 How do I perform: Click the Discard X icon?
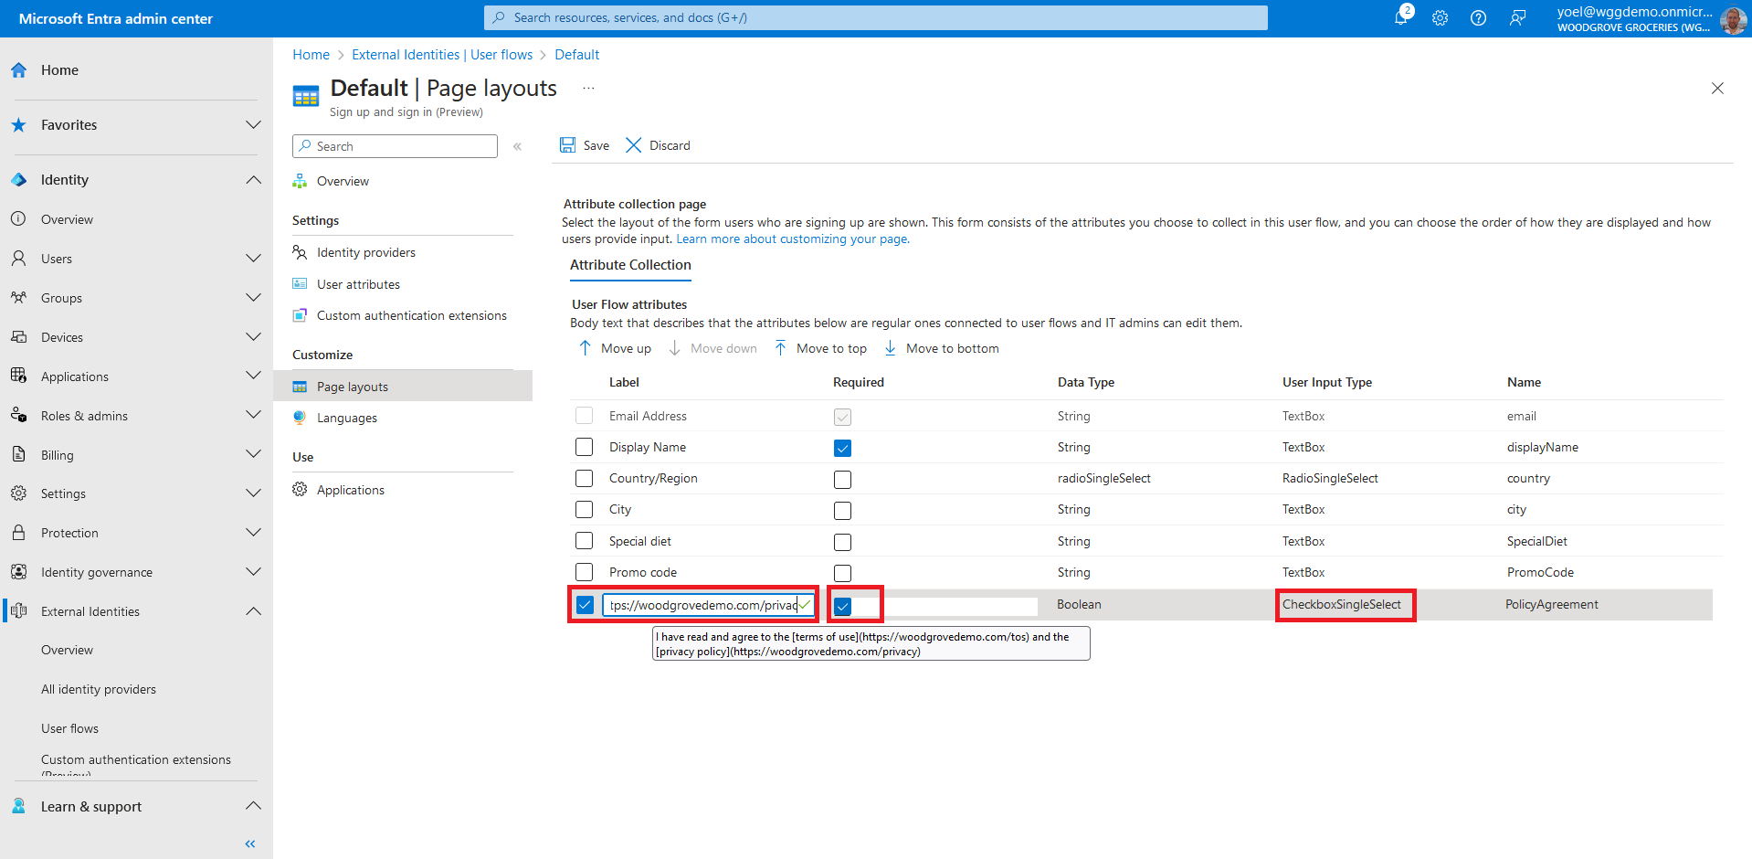pos(633,145)
